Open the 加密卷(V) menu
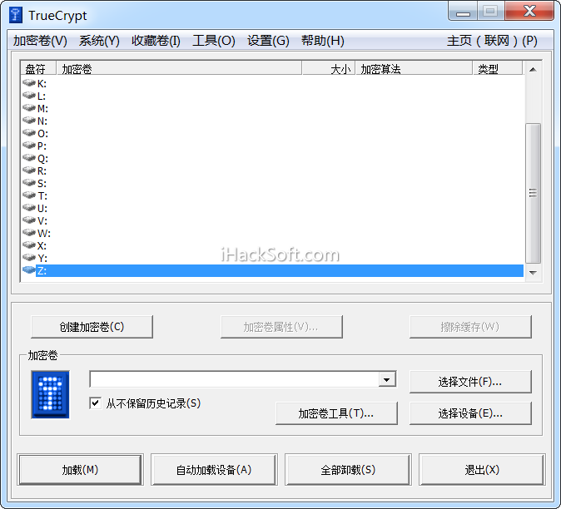The width and height of the screenshot is (561, 509). 40,41
